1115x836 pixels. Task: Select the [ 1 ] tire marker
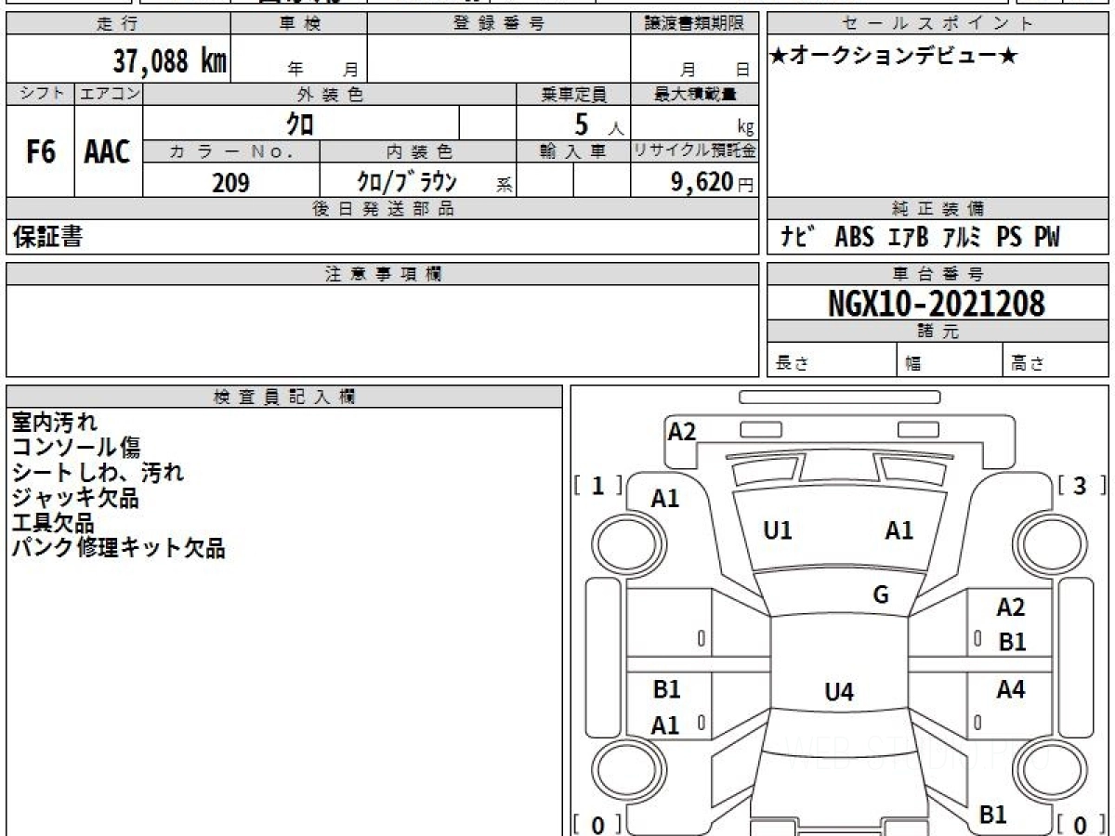pos(597,485)
